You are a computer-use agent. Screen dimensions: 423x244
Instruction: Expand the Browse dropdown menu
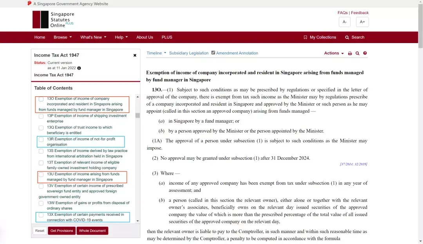click(x=63, y=37)
